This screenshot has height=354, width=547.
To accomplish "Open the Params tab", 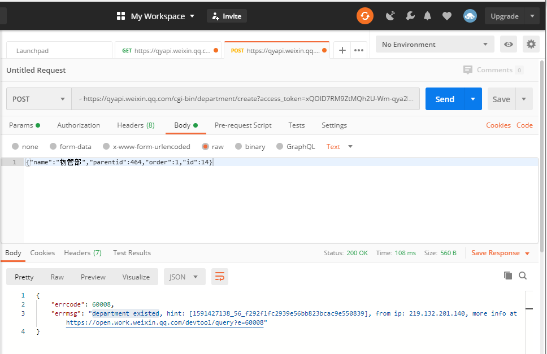I will coord(24,125).
